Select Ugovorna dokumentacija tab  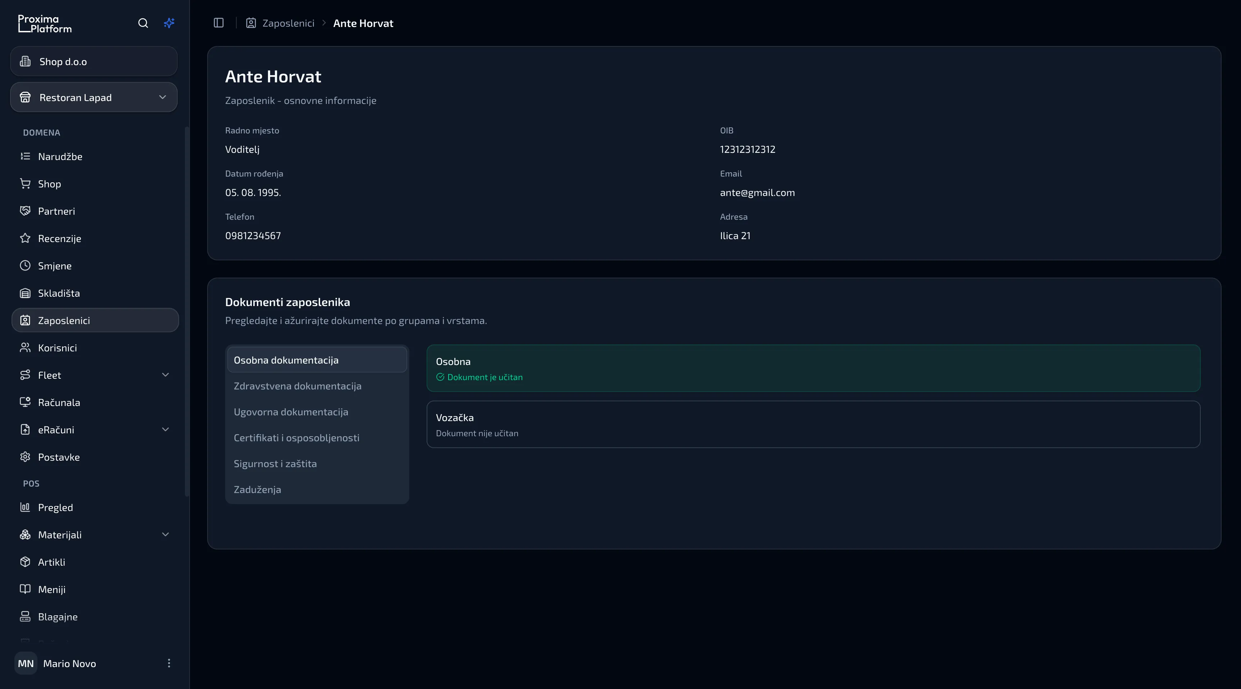tap(317, 412)
